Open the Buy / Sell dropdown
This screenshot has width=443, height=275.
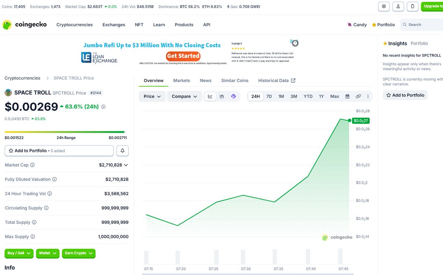[x=19, y=253]
